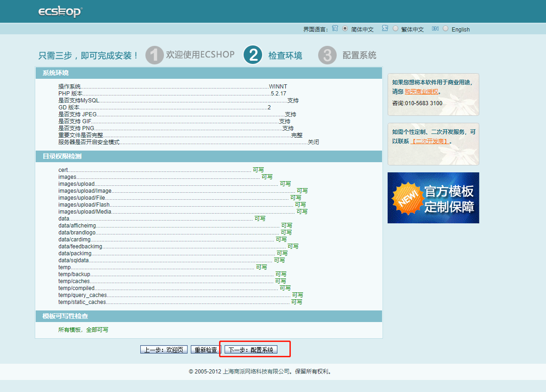This screenshot has width=546, height=392.
Task: Click temp/compiled directory row
Action: click(175, 288)
